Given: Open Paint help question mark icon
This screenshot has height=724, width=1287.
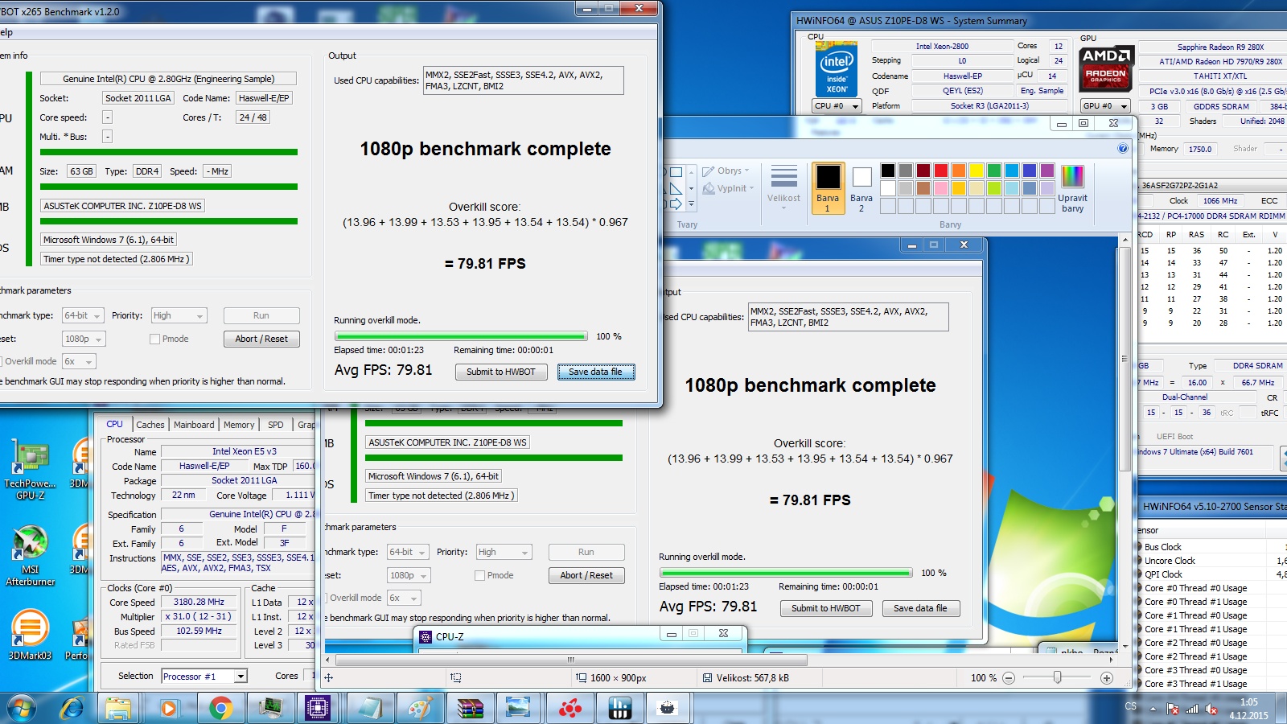Looking at the screenshot, I should tap(1123, 148).
